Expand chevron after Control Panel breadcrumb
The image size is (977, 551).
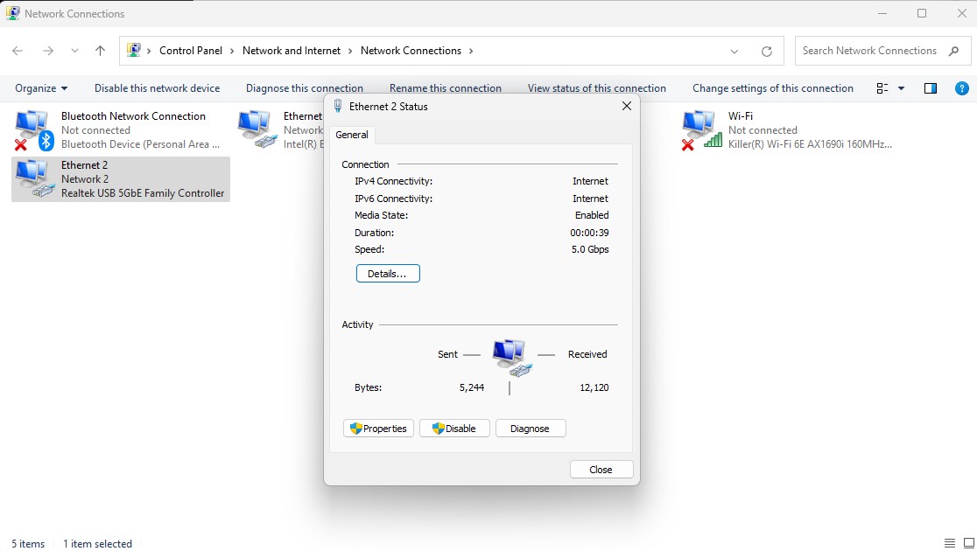(232, 51)
